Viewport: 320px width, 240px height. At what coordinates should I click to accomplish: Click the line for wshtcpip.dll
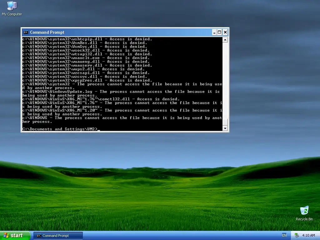tap(87, 39)
